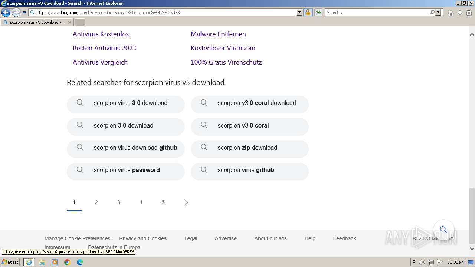
Task: Open the Malware Entfernen link
Action: (218, 34)
